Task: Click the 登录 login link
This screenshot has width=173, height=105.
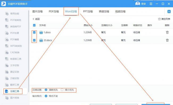Action: coord(143,4)
